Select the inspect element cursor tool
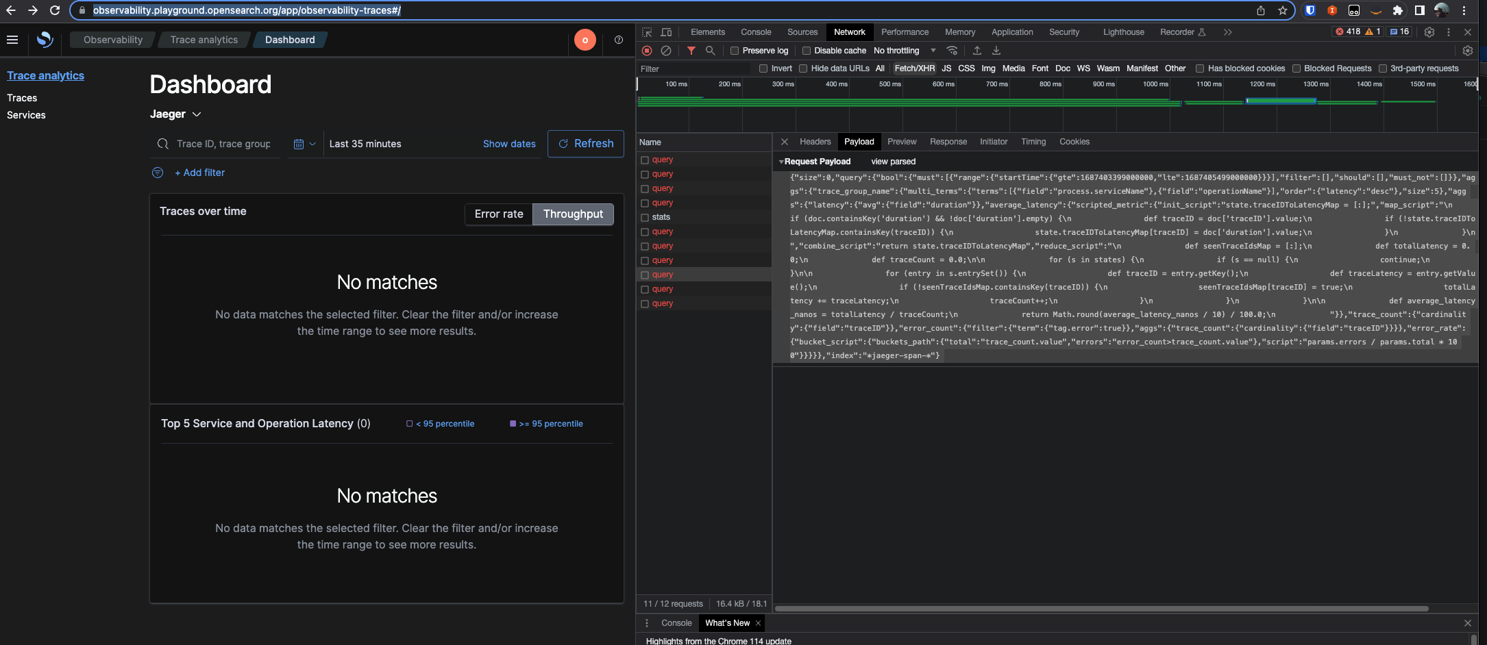The height and width of the screenshot is (645, 1487). tap(647, 32)
